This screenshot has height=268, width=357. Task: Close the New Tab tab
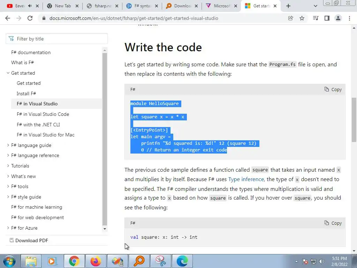(77, 6)
